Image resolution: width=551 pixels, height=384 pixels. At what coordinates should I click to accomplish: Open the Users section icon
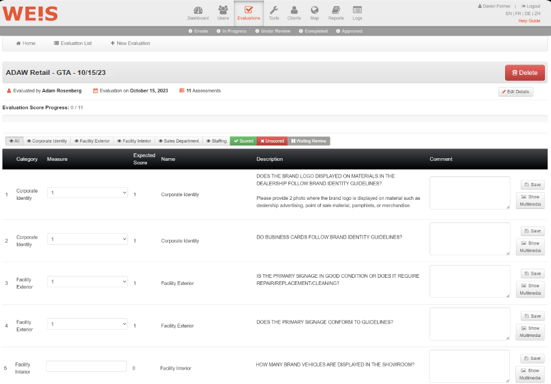tap(223, 10)
